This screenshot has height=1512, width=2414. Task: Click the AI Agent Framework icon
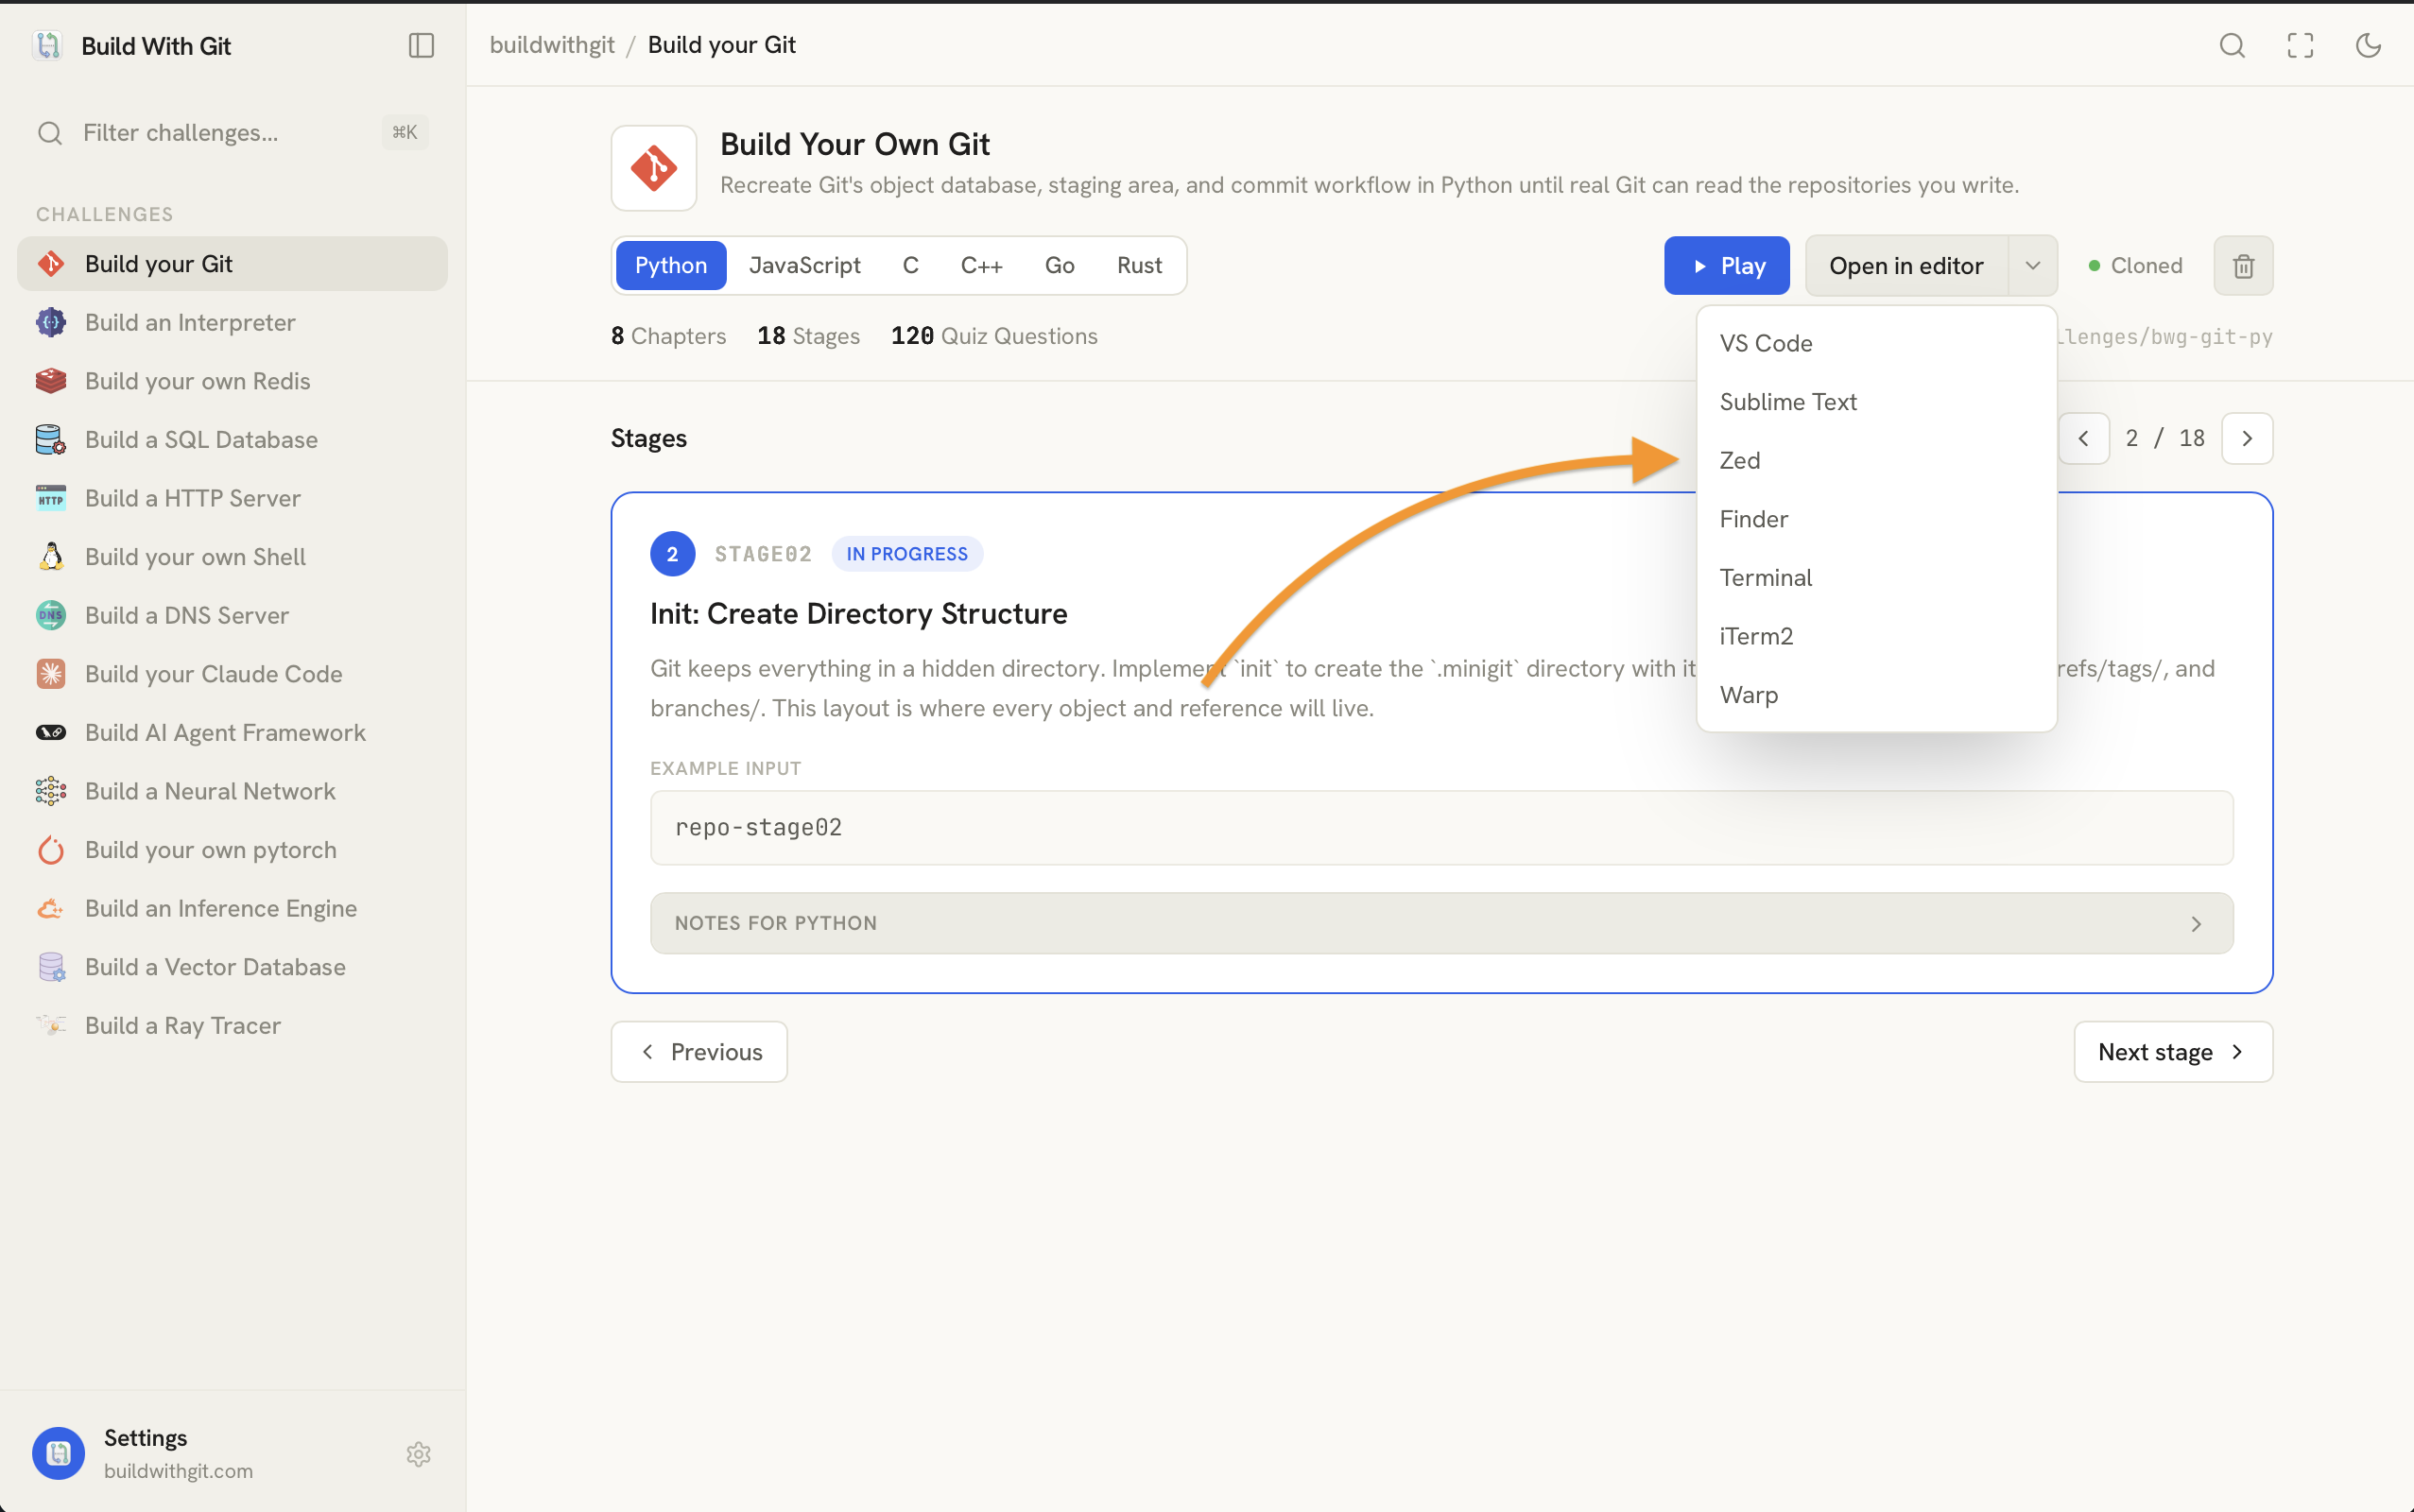pyautogui.click(x=51, y=733)
